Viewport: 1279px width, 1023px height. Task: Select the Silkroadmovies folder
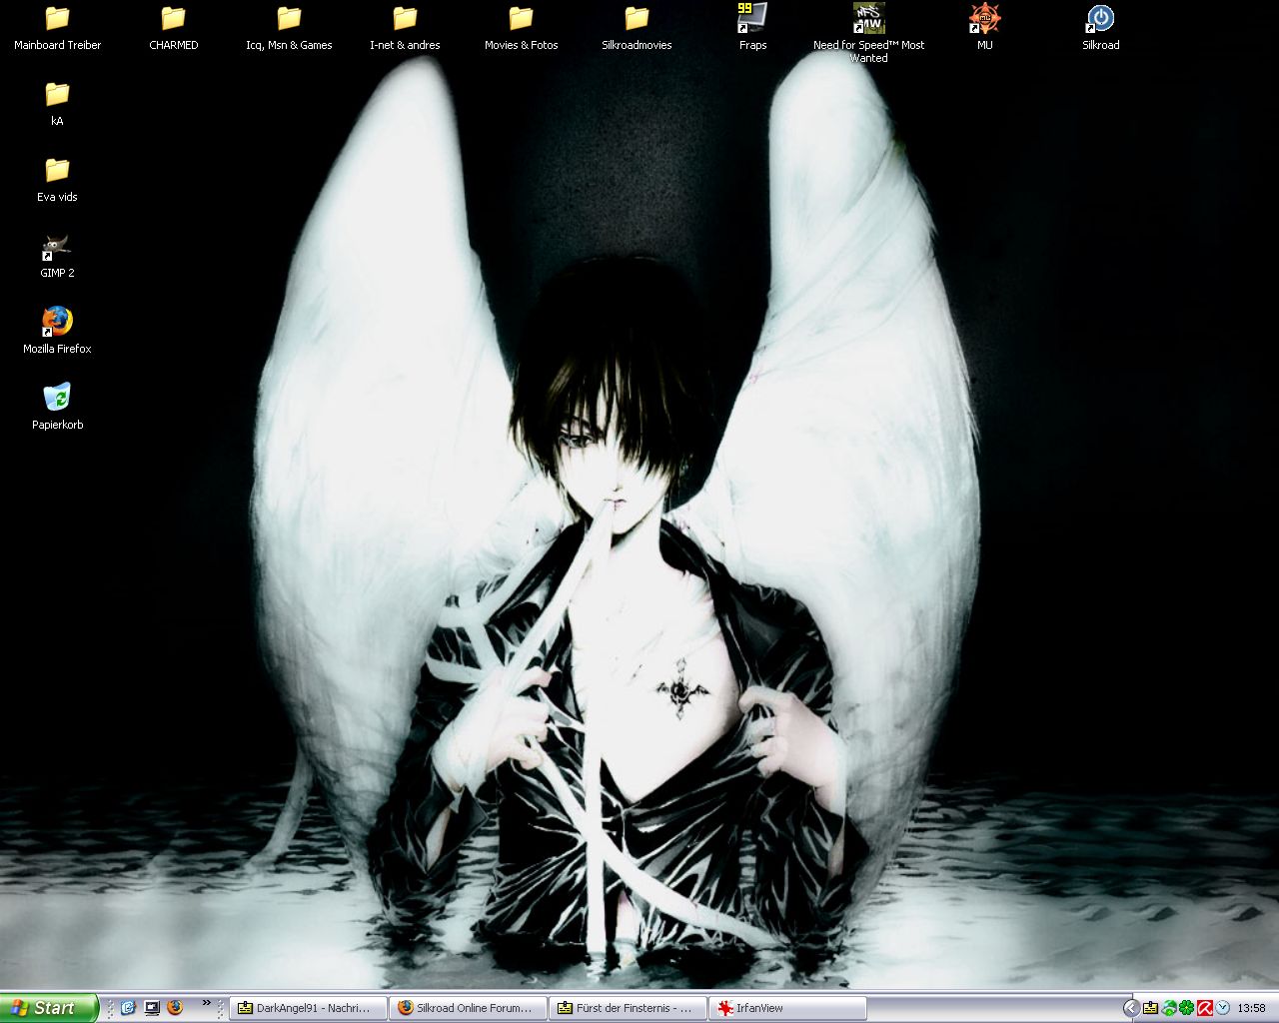637,19
